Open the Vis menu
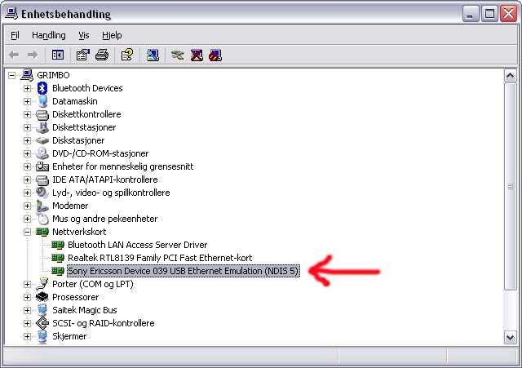522x368 pixels. point(84,35)
